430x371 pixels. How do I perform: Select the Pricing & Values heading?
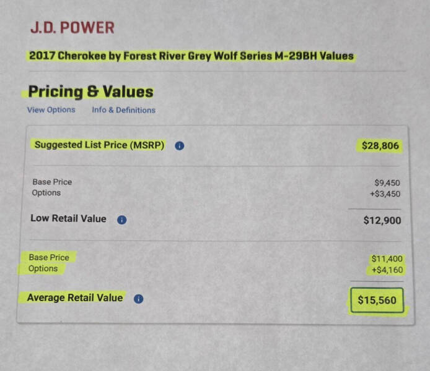click(x=90, y=92)
